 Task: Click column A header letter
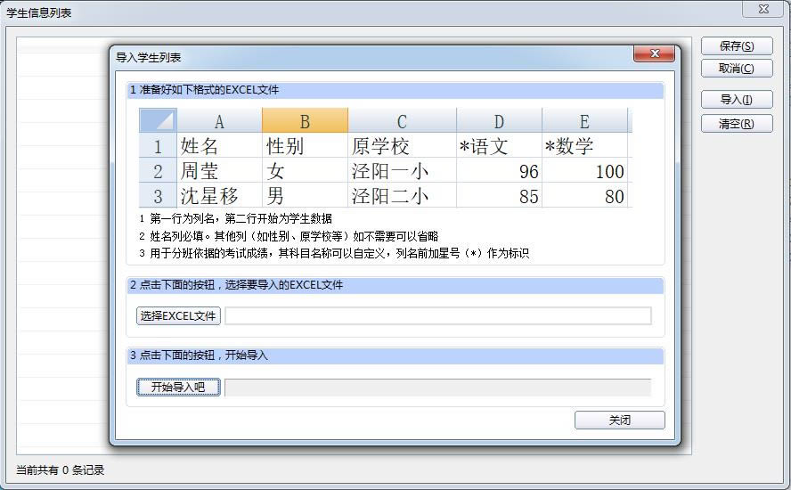219,121
